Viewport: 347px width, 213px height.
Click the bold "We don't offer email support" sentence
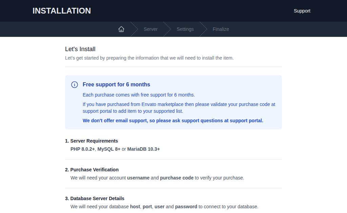click(173, 121)
